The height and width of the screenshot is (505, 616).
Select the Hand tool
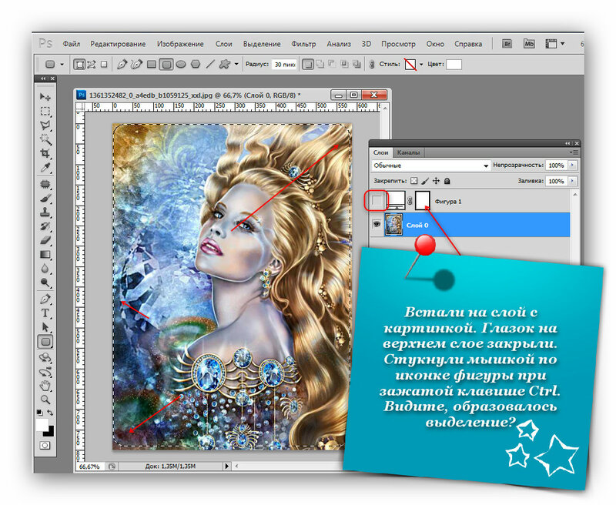pyautogui.click(x=45, y=386)
